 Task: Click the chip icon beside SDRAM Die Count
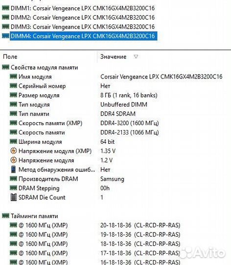coord(14,197)
